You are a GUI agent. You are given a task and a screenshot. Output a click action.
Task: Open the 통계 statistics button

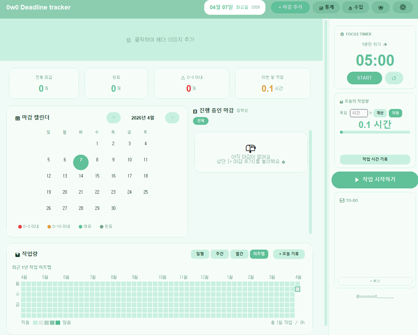point(326,7)
